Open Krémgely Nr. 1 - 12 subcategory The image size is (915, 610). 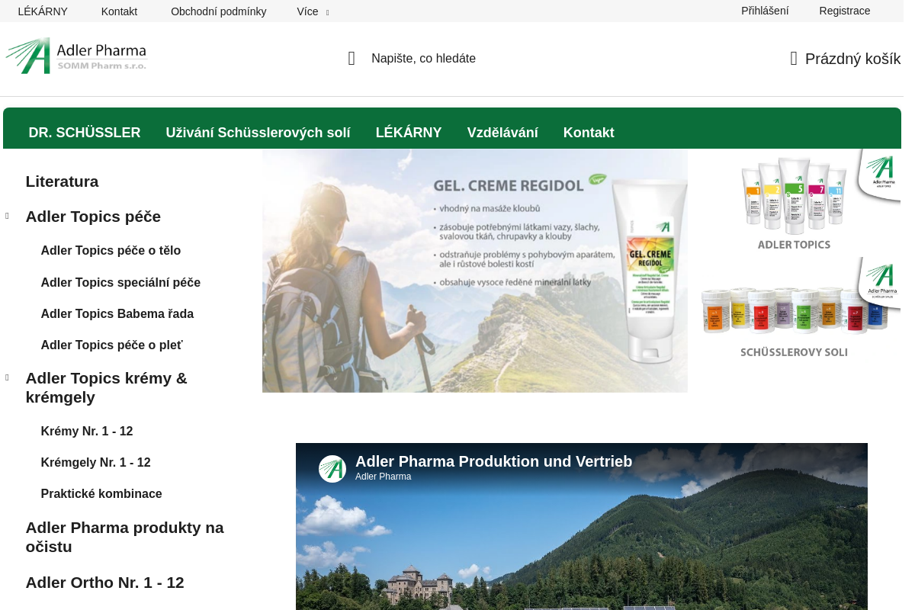95,462
